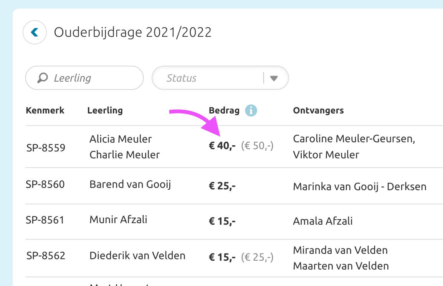
Task: Sort by Kenmerk column header
Action: (45, 111)
